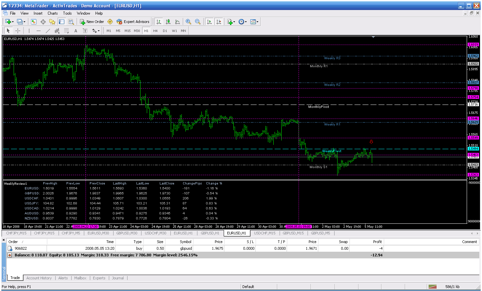Select the Crosshair cursor tool

[x=18, y=31]
